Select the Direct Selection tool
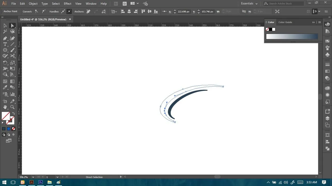The width and height of the screenshot is (332, 186). click(x=12, y=26)
